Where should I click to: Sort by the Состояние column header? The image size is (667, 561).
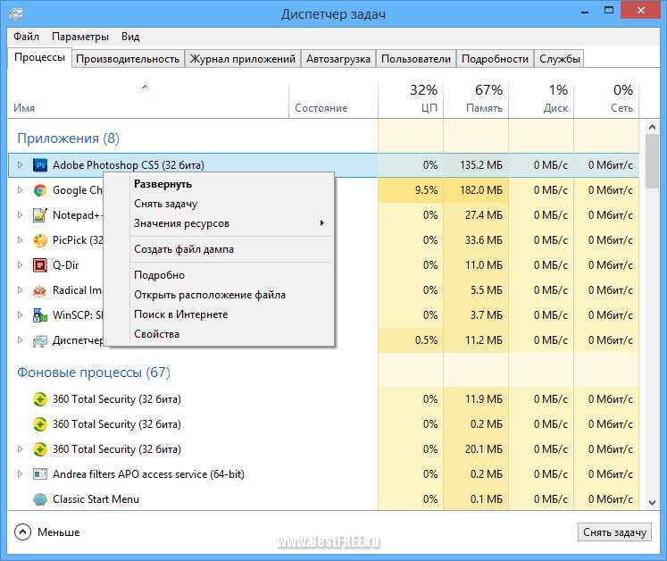tap(333, 99)
